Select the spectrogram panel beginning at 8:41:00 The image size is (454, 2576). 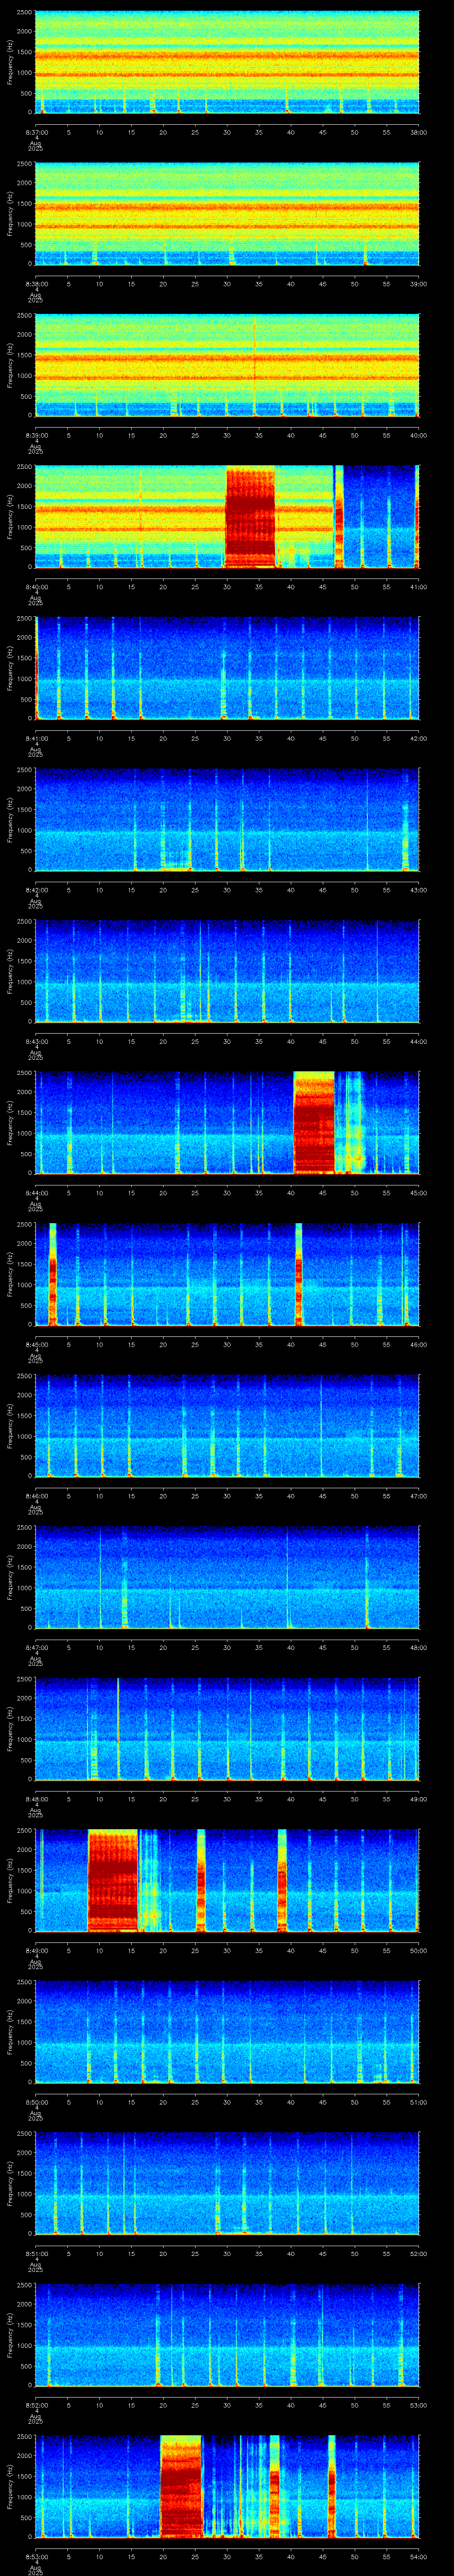pos(227,669)
